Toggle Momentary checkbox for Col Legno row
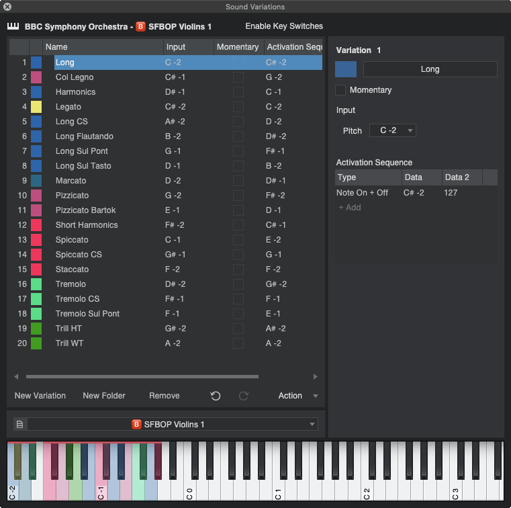Screen dimensions: 511x508 point(238,77)
